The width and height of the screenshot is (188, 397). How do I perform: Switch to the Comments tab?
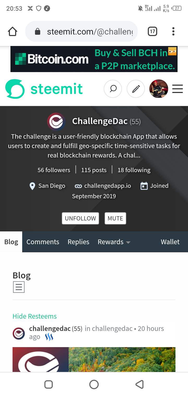pos(43,242)
